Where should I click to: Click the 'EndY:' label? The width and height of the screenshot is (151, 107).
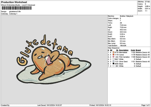110,37
